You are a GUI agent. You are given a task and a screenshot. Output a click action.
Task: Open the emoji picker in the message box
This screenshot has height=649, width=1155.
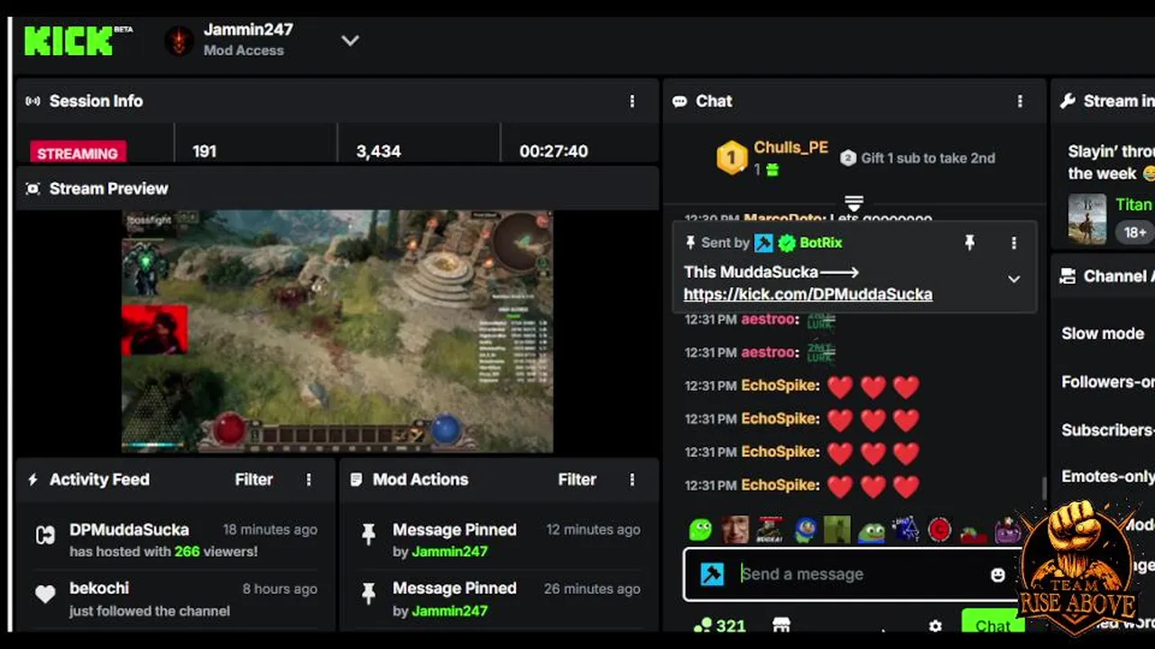tap(997, 574)
